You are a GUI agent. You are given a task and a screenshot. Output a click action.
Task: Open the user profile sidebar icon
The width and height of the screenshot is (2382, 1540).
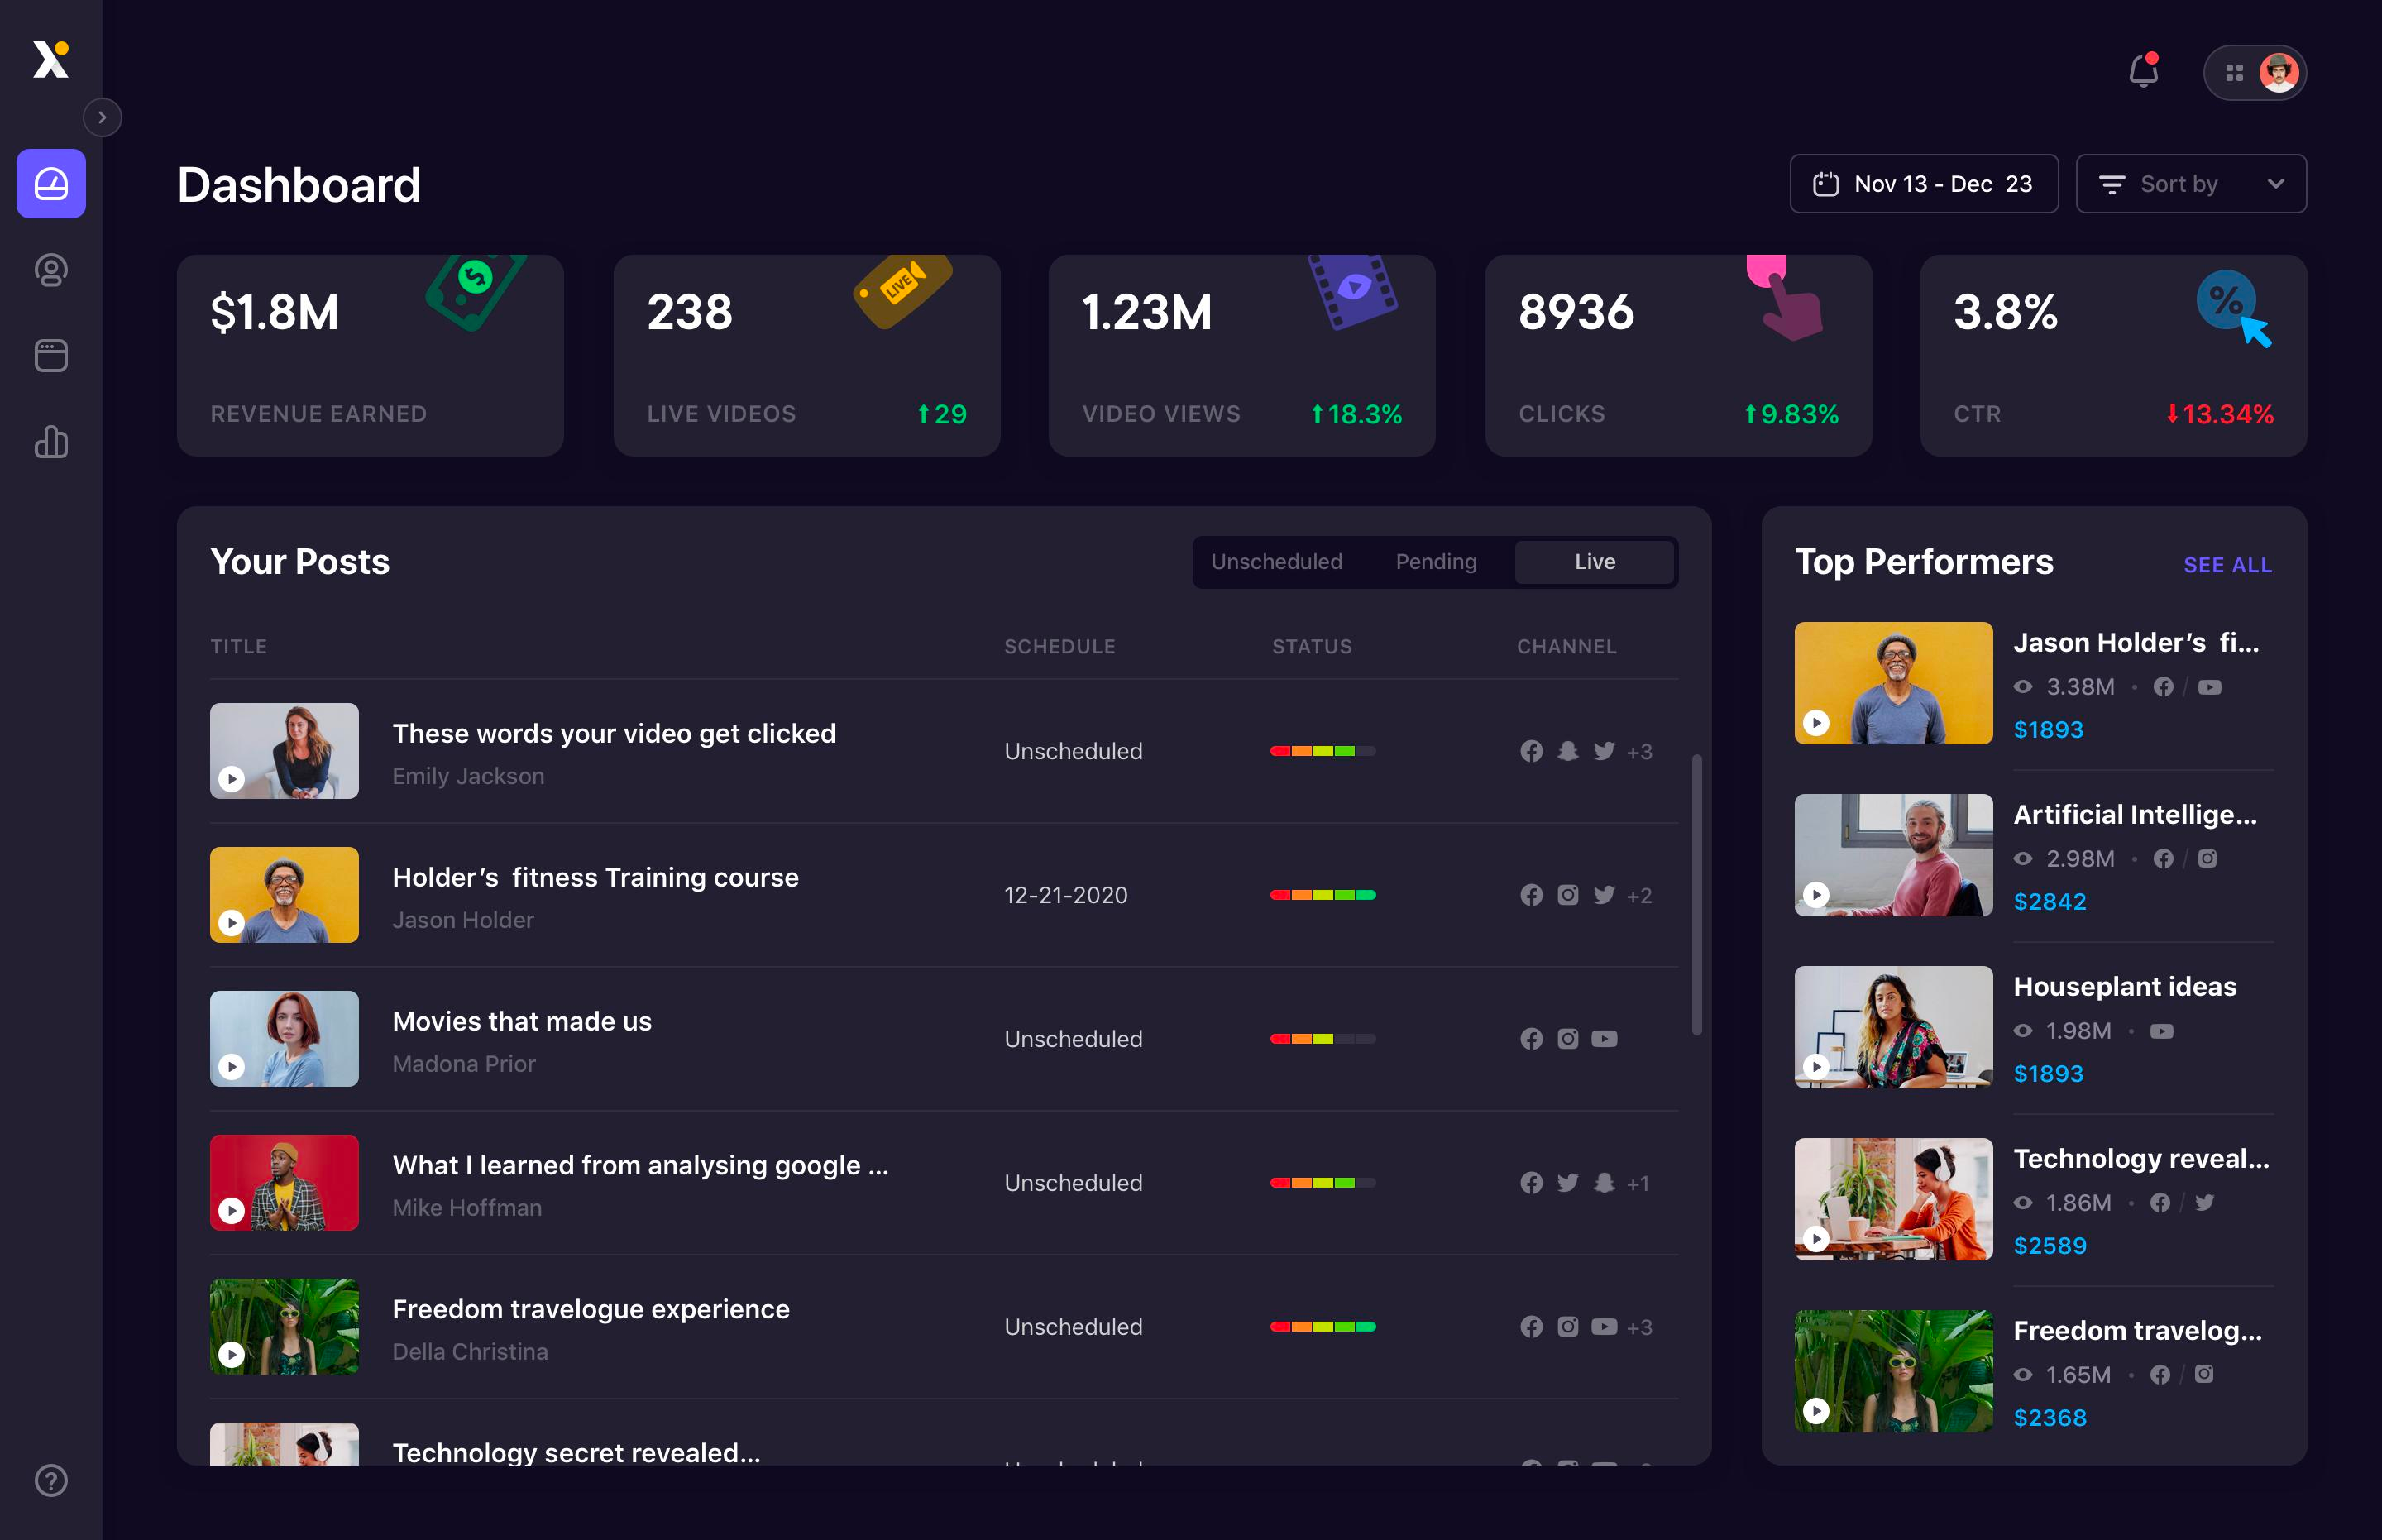point(51,270)
